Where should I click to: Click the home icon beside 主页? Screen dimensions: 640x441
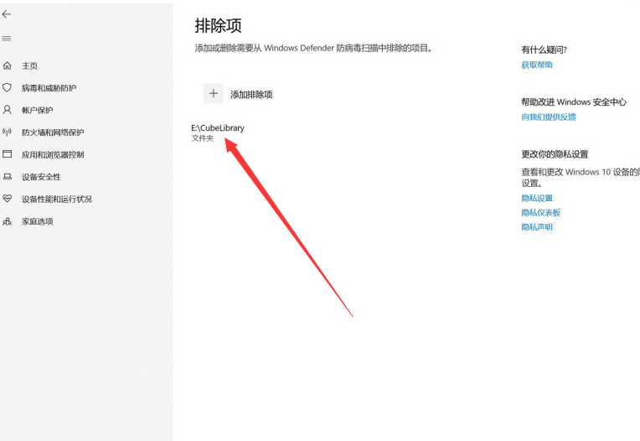pos(7,65)
